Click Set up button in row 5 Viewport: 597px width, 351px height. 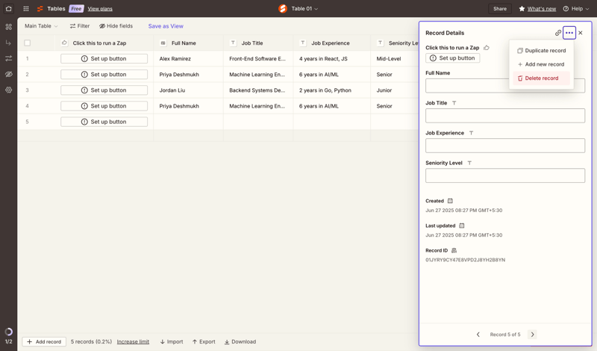tap(104, 122)
